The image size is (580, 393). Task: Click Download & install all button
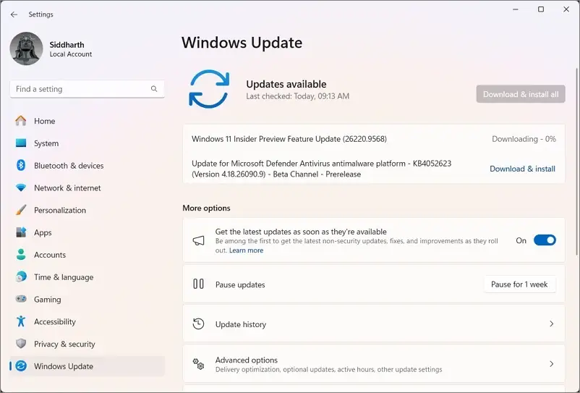[521, 94]
